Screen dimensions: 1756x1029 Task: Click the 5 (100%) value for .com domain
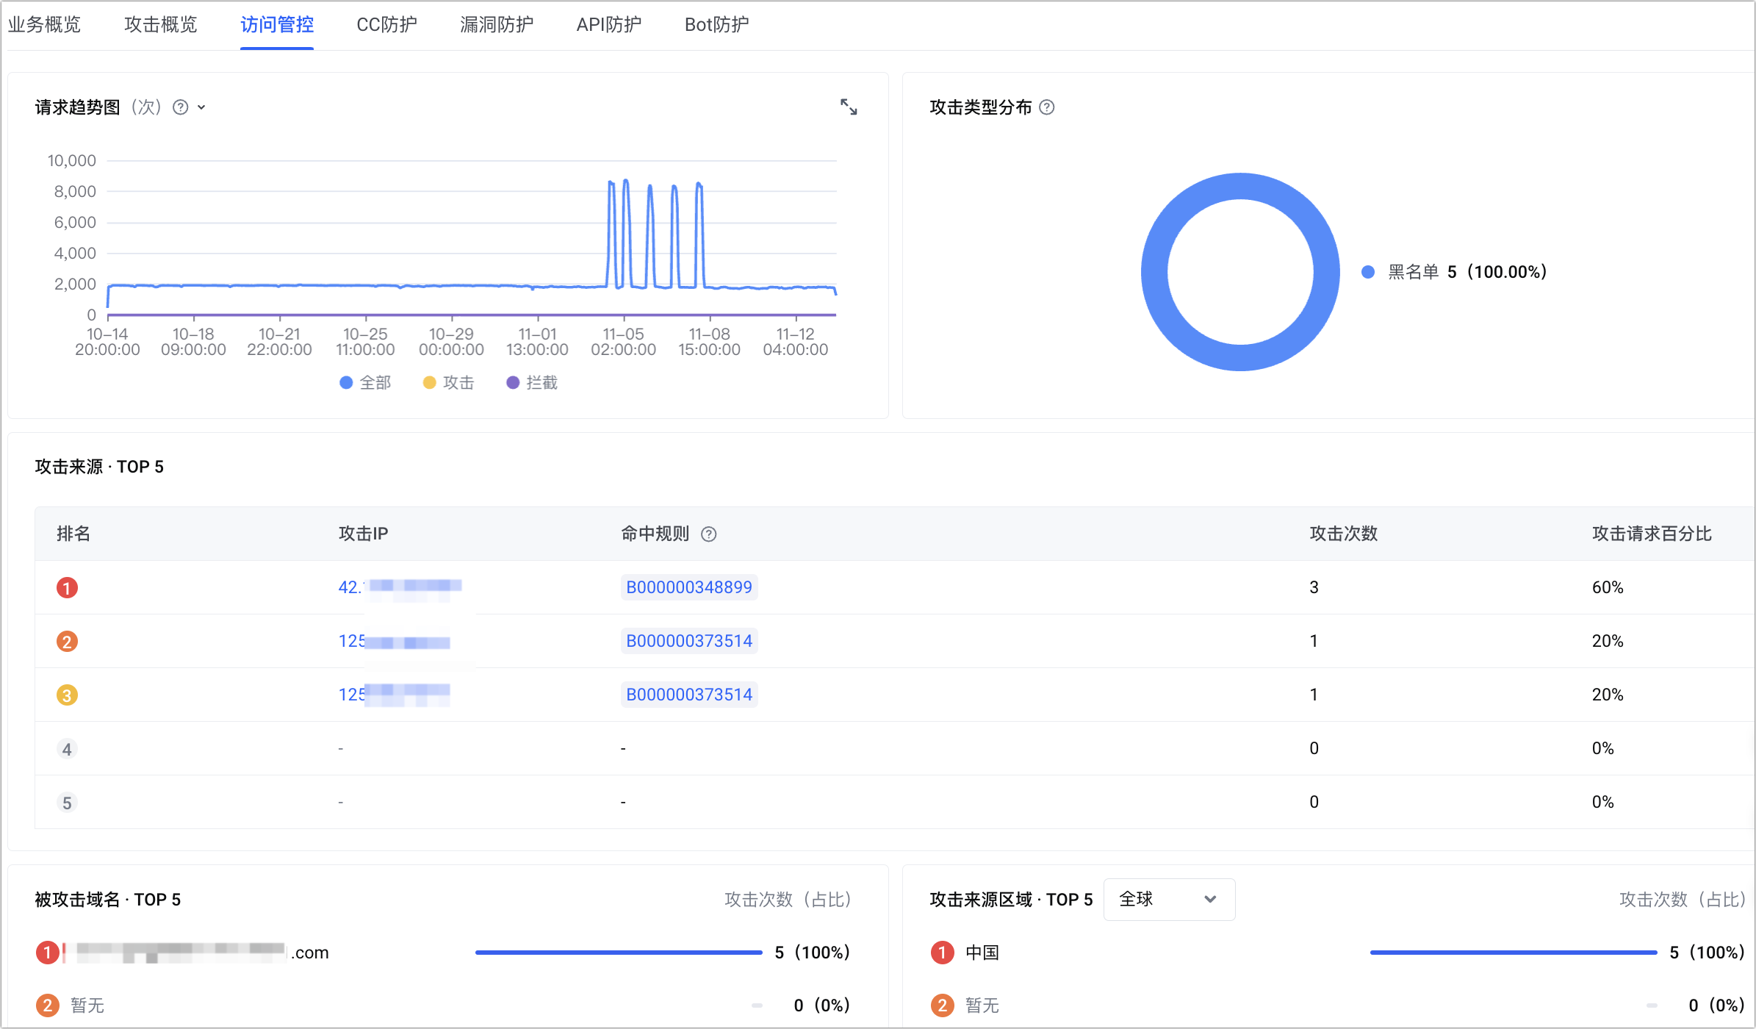[812, 953]
